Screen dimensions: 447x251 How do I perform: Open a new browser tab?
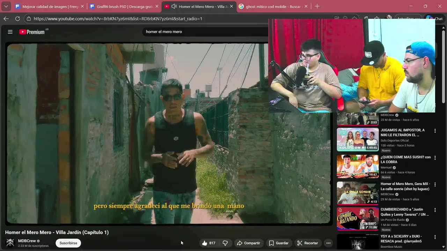[317, 6]
